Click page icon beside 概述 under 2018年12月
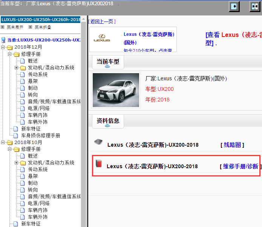 (23, 61)
